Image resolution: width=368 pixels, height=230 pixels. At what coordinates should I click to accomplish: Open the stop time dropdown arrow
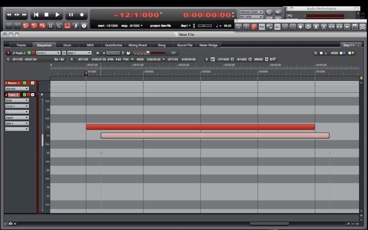[x=142, y=26]
